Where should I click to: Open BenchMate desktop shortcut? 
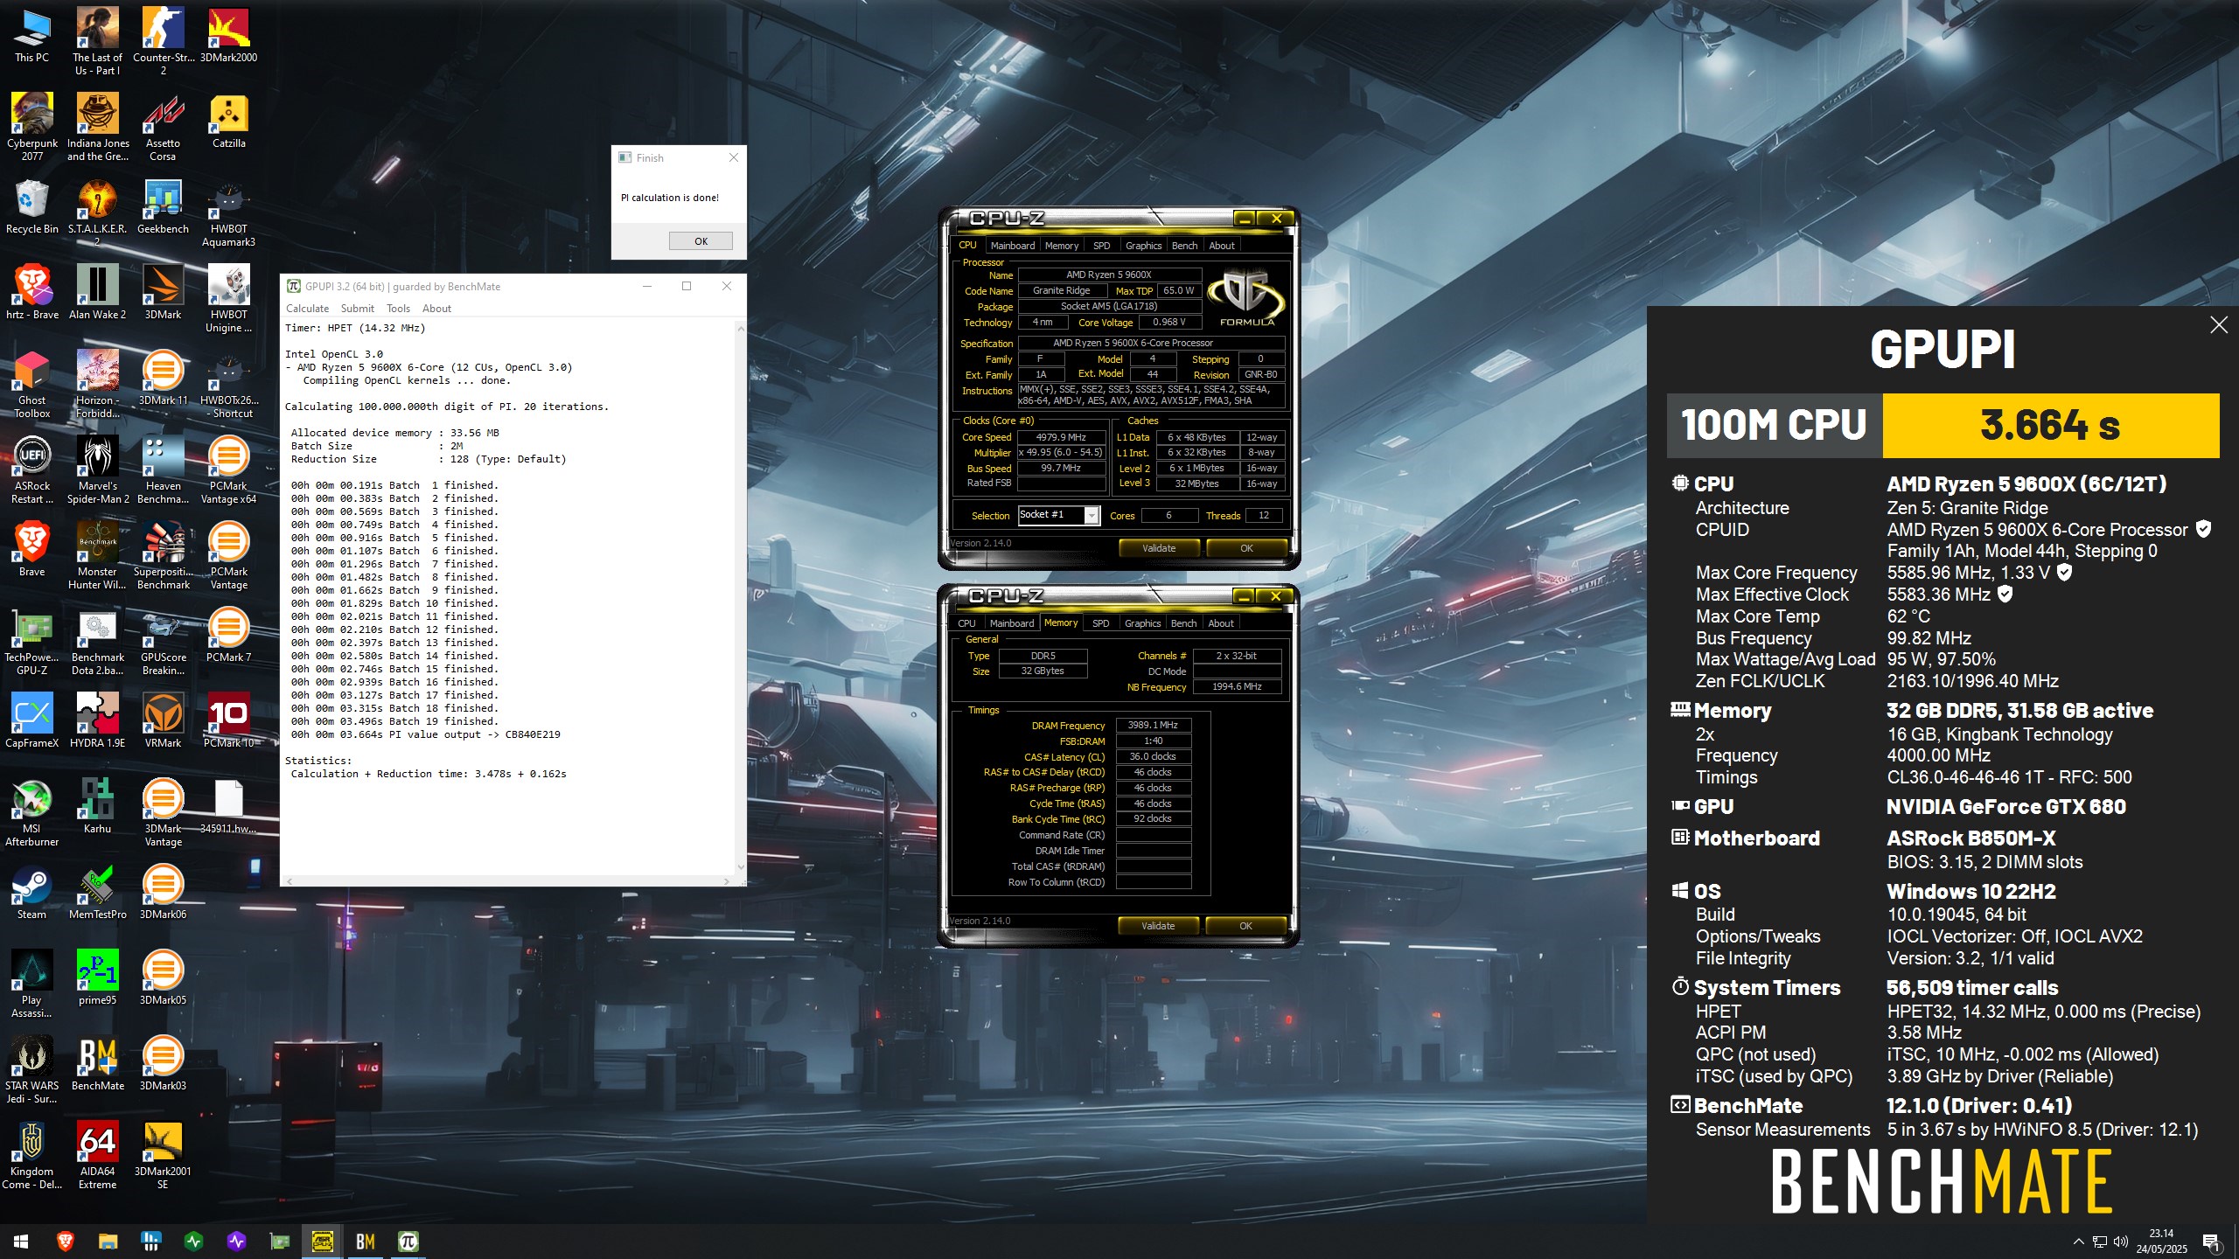pyautogui.click(x=97, y=1063)
